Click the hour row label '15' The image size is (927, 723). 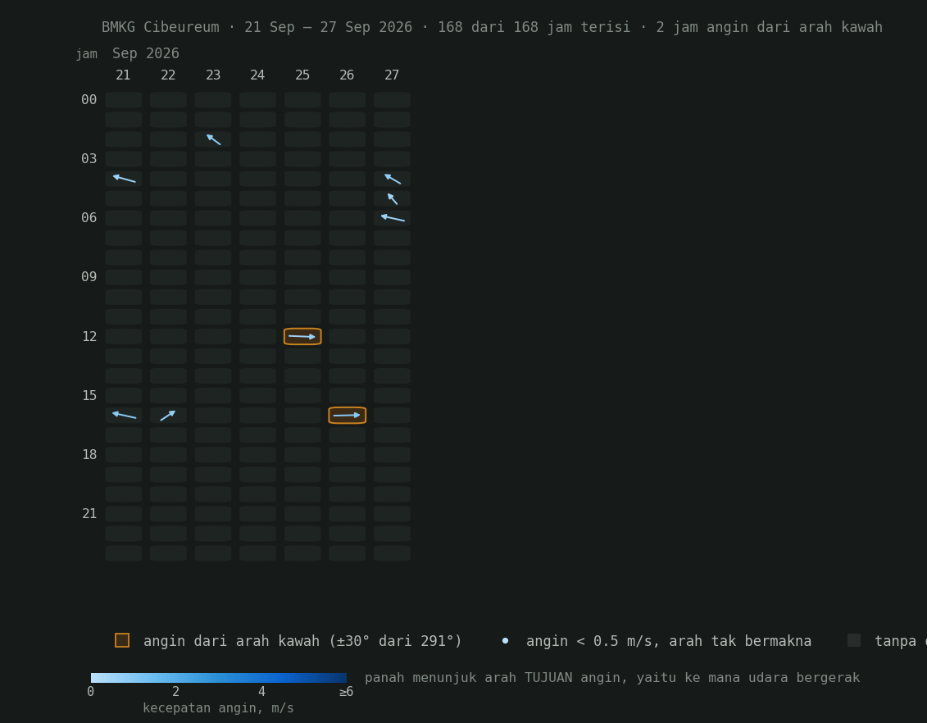click(x=89, y=396)
